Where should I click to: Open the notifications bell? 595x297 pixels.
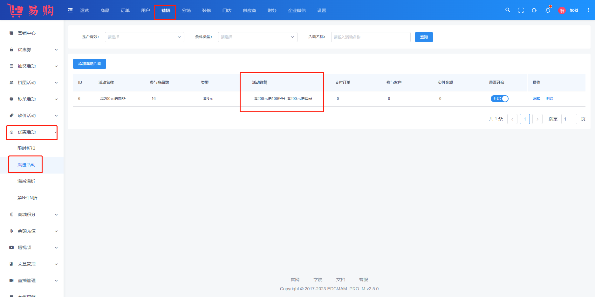click(x=548, y=10)
